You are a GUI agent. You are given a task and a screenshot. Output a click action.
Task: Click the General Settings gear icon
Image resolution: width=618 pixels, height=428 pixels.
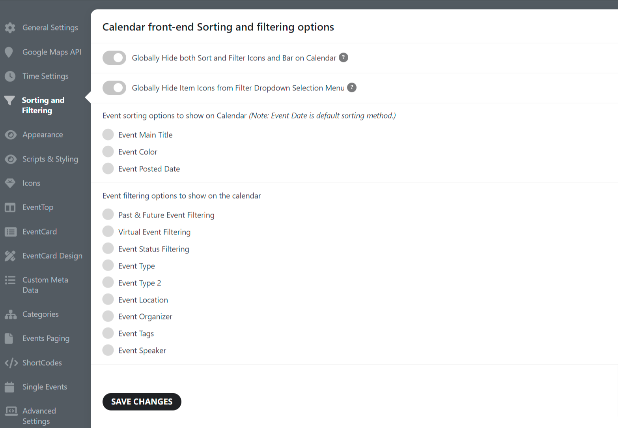tap(10, 28)
